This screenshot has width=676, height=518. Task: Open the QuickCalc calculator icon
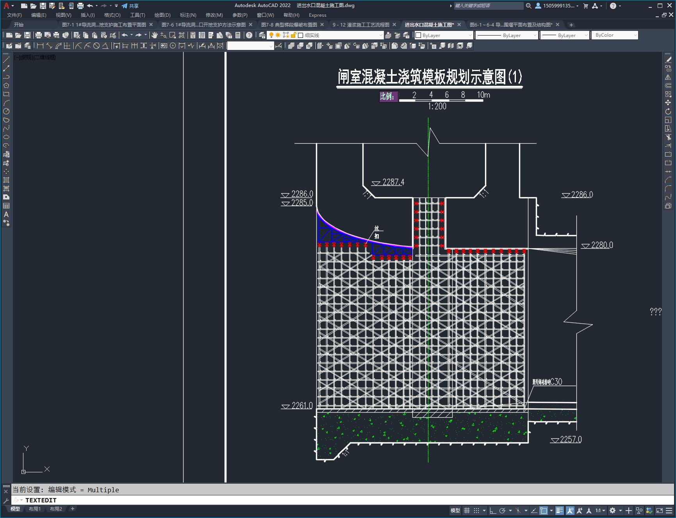[x=238, y=35]
